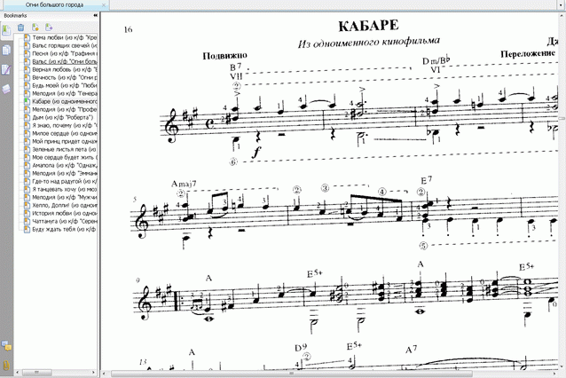Delete the selected bookmark with trash icon
Image resolution: width=566 pixels, height=378 pixels.
(21, 28)
